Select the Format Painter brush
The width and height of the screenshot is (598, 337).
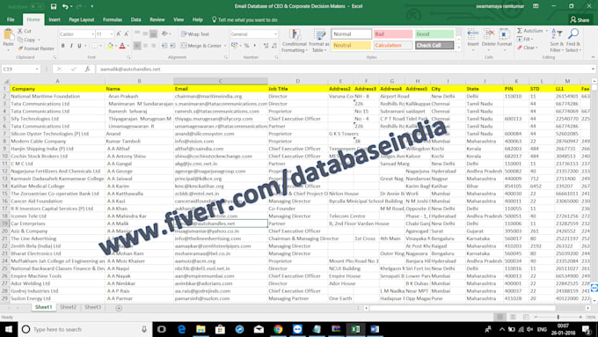click(20, 48)
